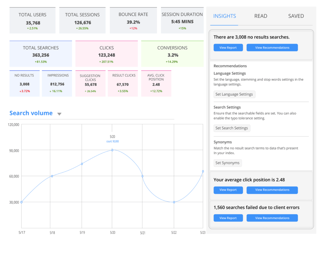Switch to the Saved tab
324x253 pixels.
[x=296, y=16]
